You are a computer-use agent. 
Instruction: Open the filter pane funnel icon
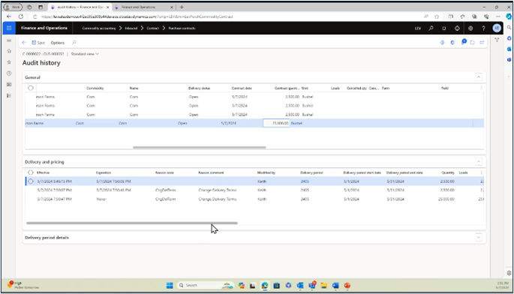tap(497, 40)
